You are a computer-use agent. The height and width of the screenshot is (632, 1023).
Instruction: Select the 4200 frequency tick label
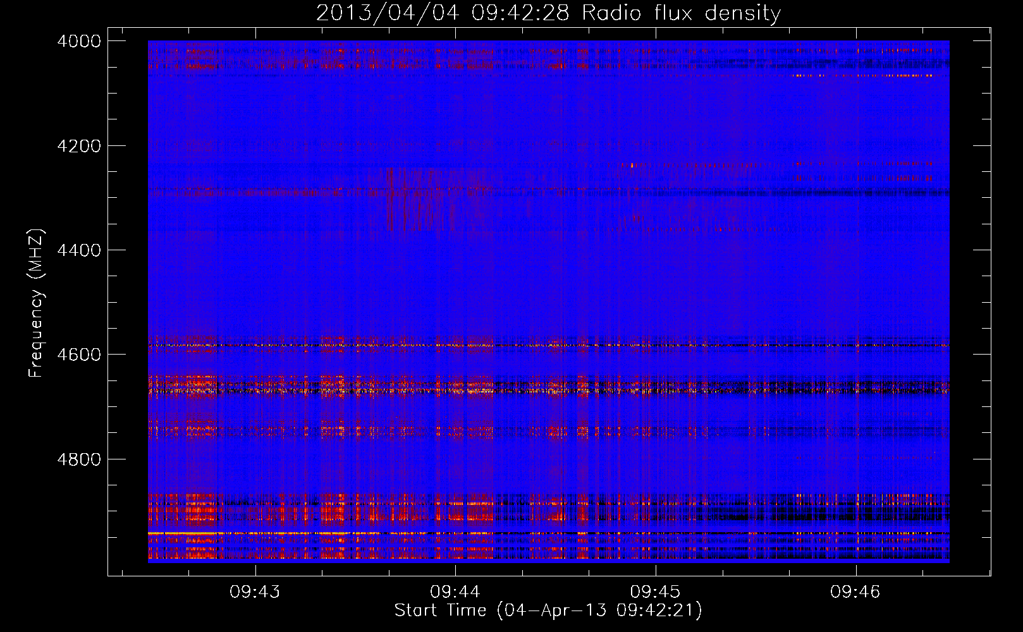pos(79,146)
